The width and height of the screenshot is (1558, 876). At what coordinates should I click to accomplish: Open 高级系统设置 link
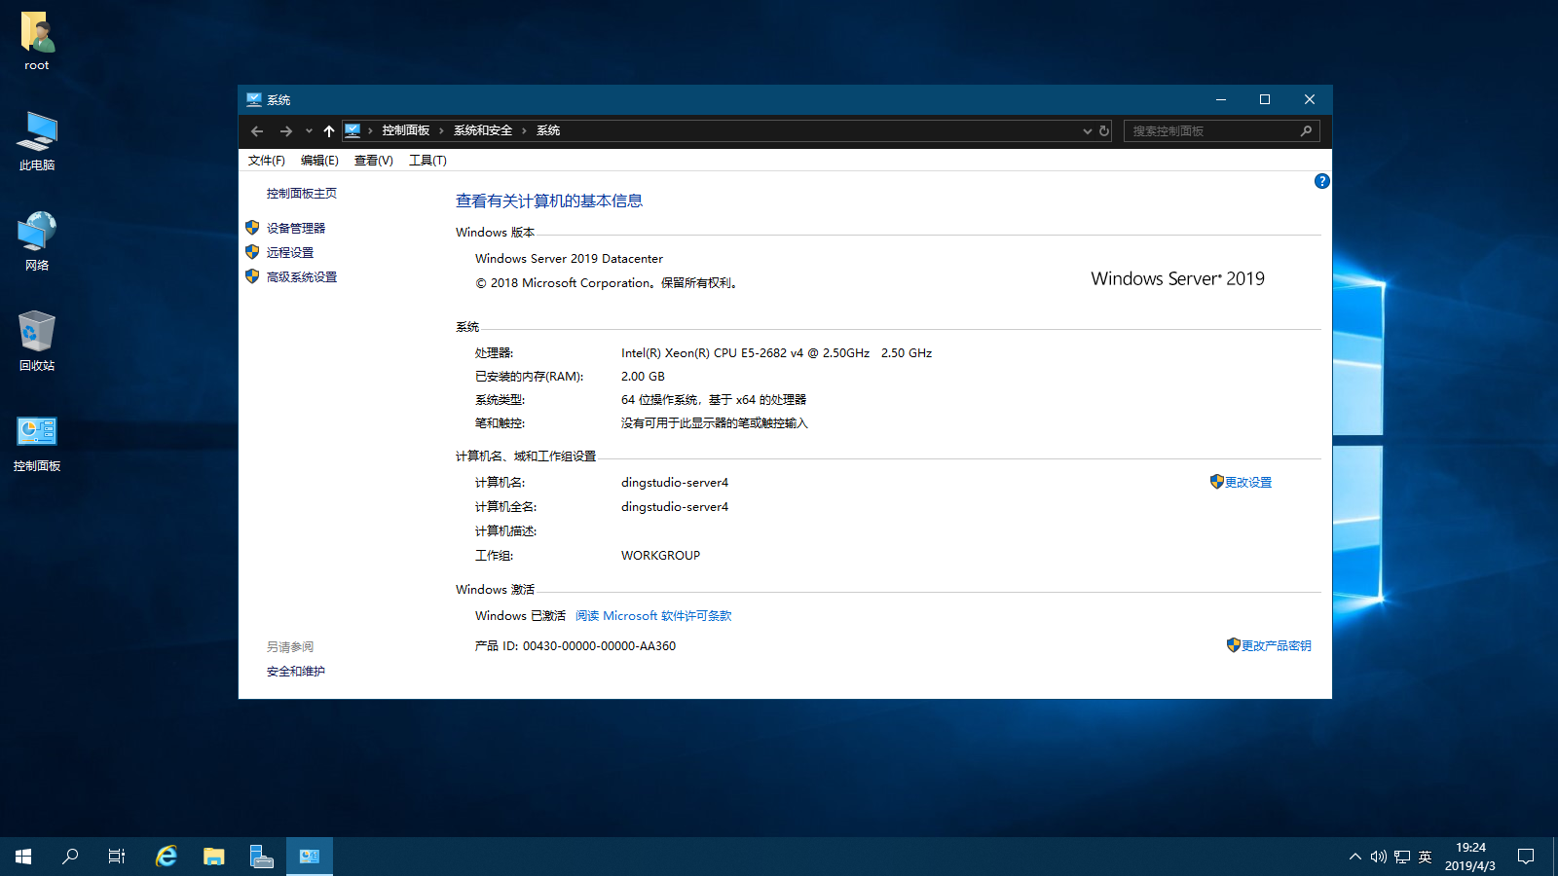tap(302, 277)
